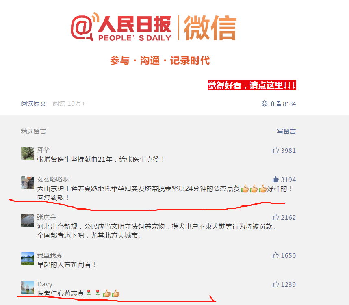
Task: Open 张庆会's avatar picture
Action: click(28, 221)
